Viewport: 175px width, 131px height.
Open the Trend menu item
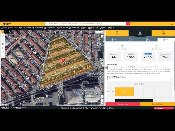point(84,28)
